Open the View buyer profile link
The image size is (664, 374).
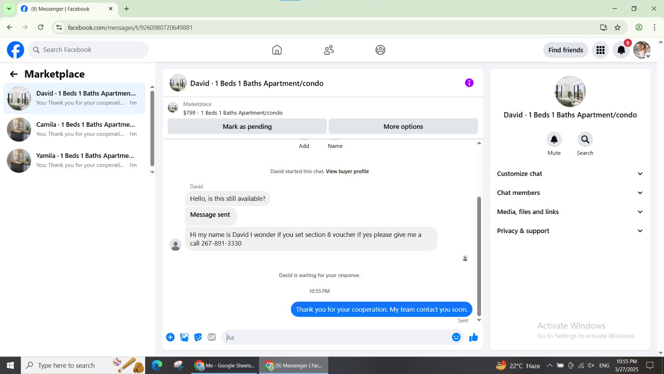(x=347, y=171)
